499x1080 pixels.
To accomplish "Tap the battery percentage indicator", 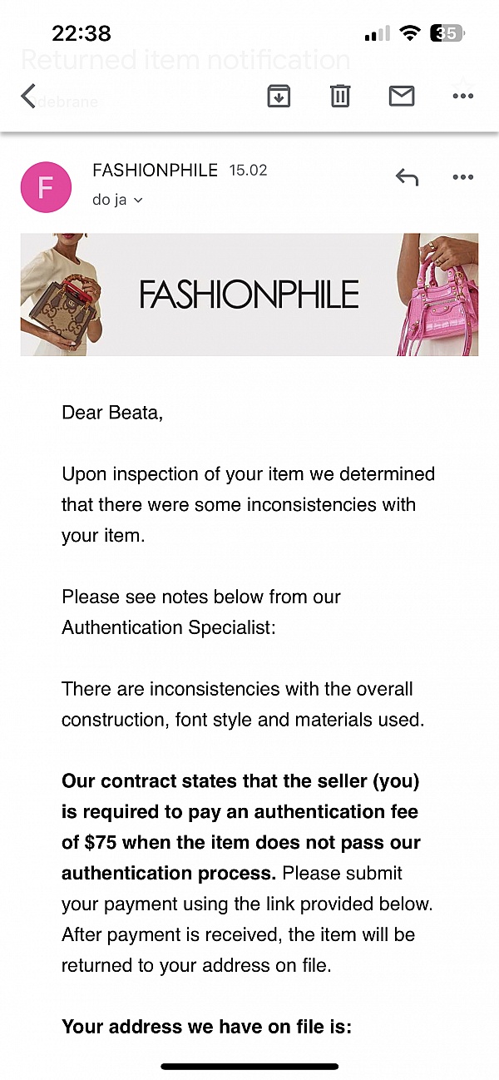I will (447, 33).
